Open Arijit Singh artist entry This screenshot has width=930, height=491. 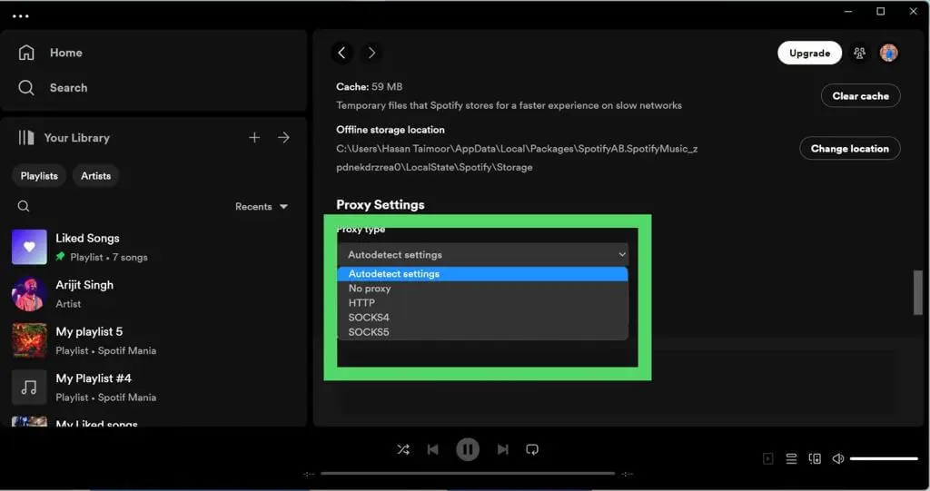pyautogui.click(x=154, y=293)
